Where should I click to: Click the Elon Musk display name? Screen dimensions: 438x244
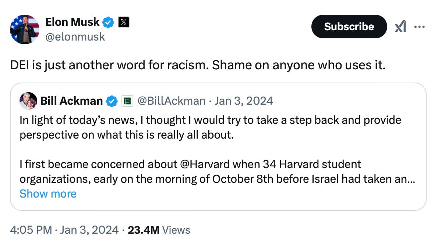click(73, 22)
